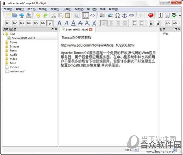This screenshot has width=183, height=155.
Task: Switch to Book View with the open book icon
Action: (x=86, y=15)
